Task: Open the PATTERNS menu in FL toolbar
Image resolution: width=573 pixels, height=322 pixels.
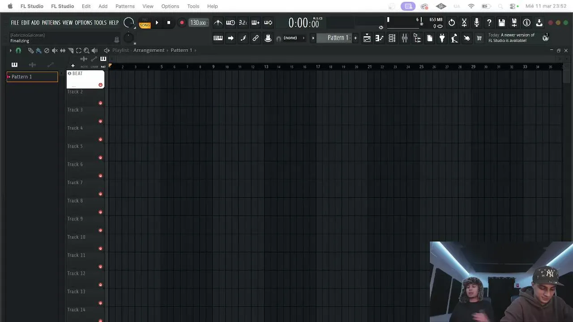Action: coord(51,23)
